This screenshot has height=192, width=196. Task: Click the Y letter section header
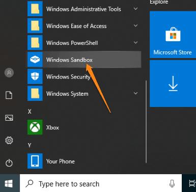point(30,145)
